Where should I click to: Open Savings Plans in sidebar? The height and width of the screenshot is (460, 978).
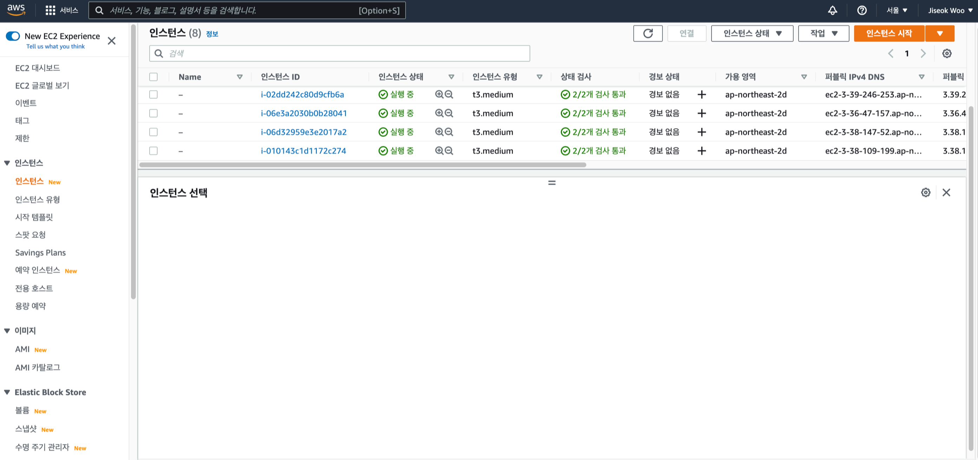tap(40, 252)
